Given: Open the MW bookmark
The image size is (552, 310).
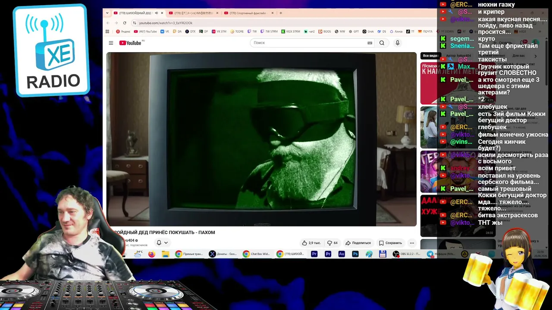Looking at the screenshot, I should pos(340,31).
